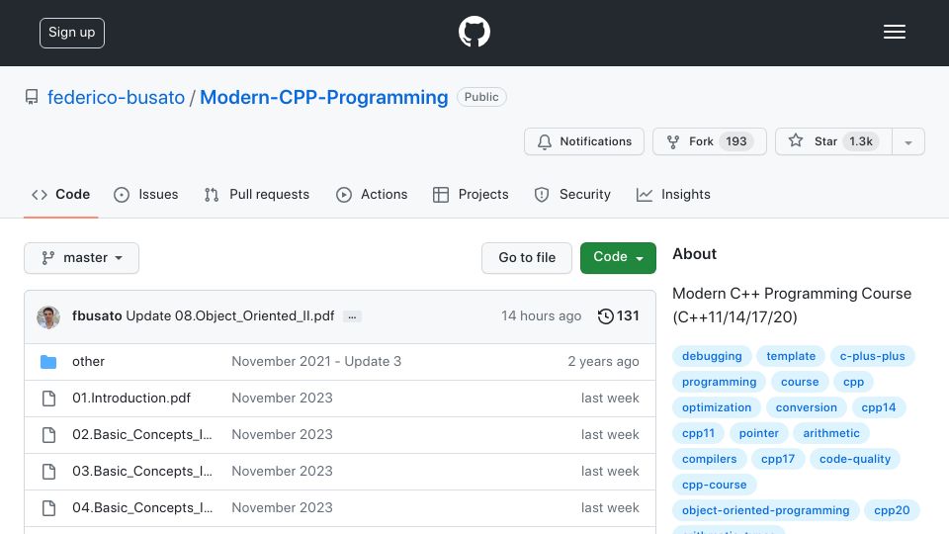Select the cpp20 topic tag
Image resolution: width=949 pixels, height=534 pixels.
pos(892,510)
